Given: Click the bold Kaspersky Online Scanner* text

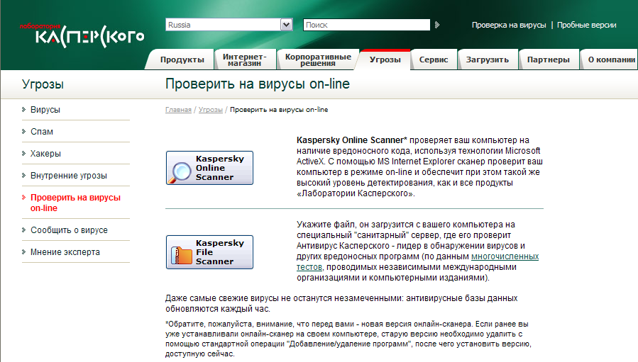Looking at the screenshot, I should pos(351,140).
